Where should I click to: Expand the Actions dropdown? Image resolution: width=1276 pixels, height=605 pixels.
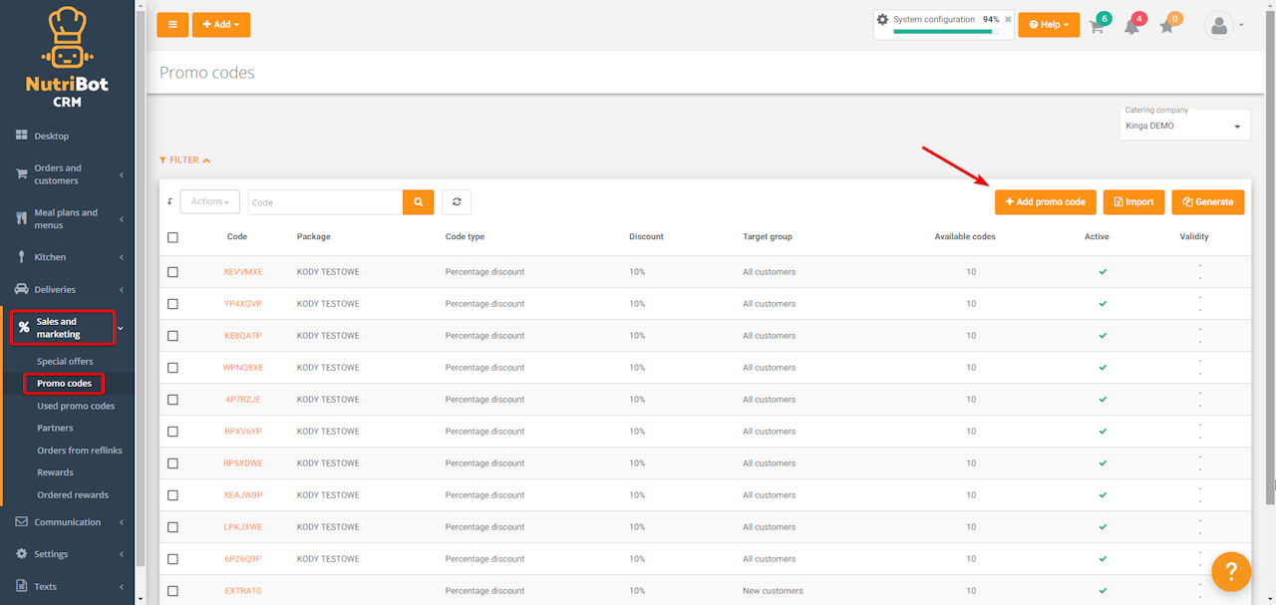click(210, 202)
